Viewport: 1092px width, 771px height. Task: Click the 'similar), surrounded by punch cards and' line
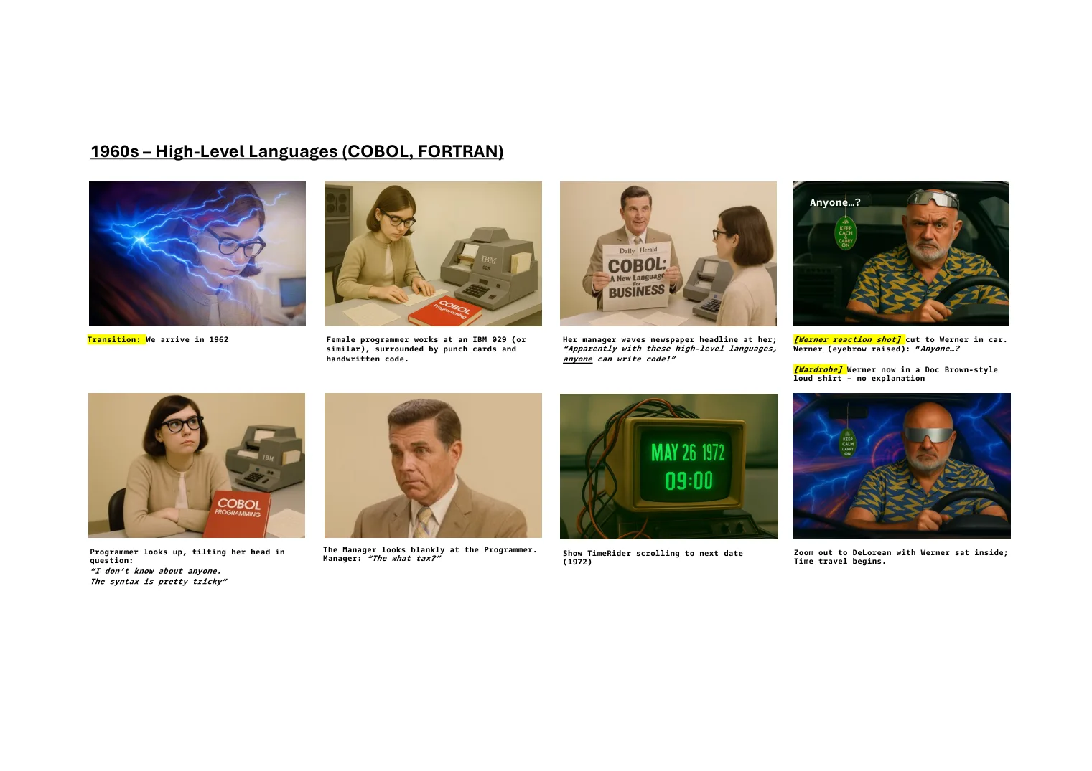click(421, 349)
